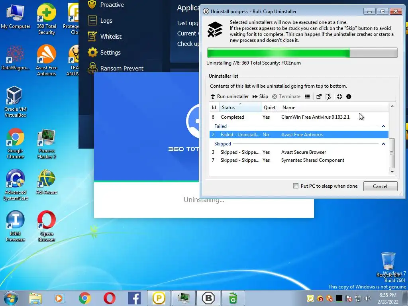The height and width of the screenshot is (306, 408).
Task: Click the Run uninstaller toolbar button
Action: [229, 96]
